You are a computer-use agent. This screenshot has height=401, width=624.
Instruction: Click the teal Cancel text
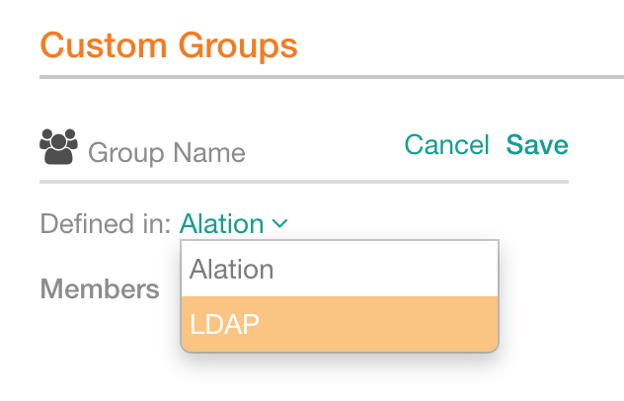coord(446,144)
